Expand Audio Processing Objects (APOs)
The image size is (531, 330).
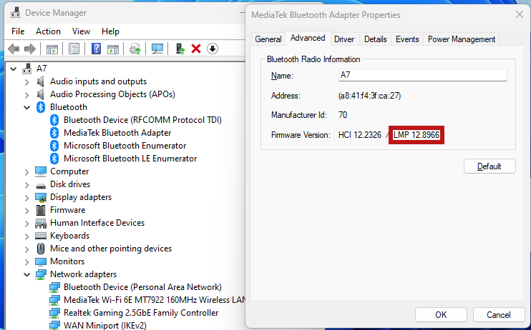[26, 95]
